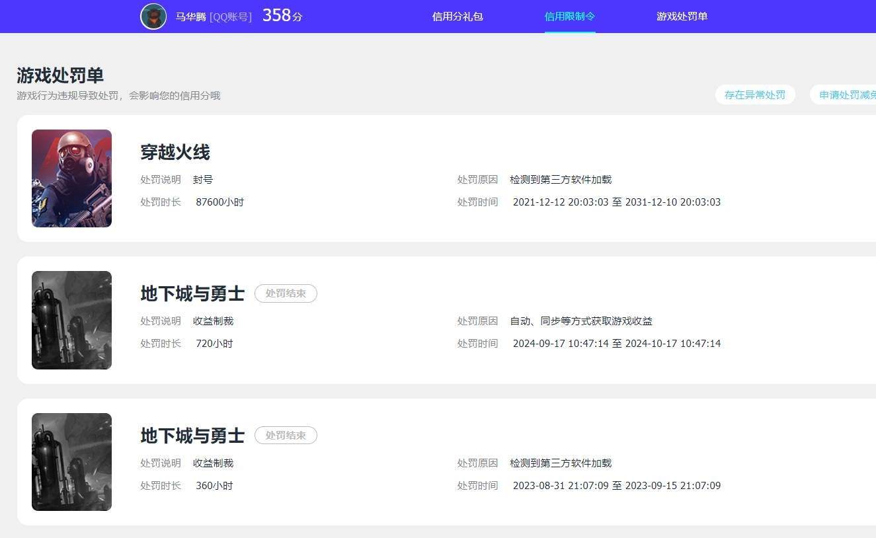Click the 穿越火线 title

click(x=175, y=153)
